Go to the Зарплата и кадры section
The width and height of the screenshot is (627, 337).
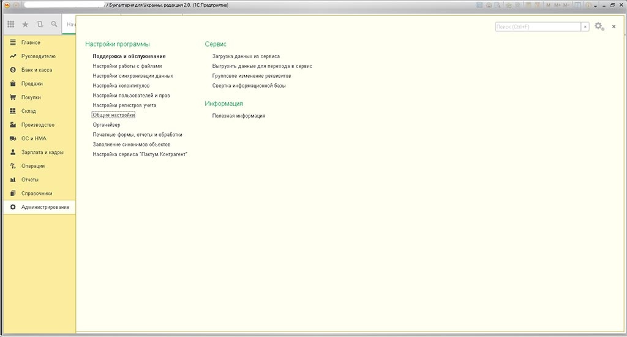click(x=42, y=153)
